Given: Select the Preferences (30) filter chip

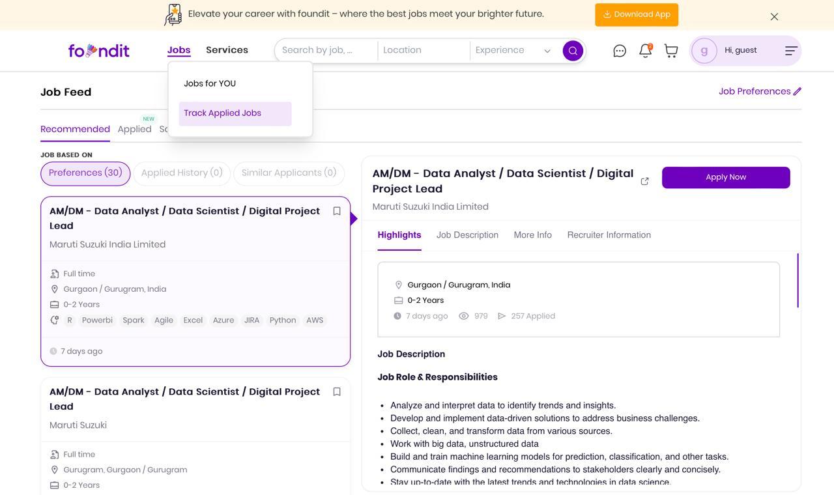Looking at the screenshot, I should tap(85, 173).
